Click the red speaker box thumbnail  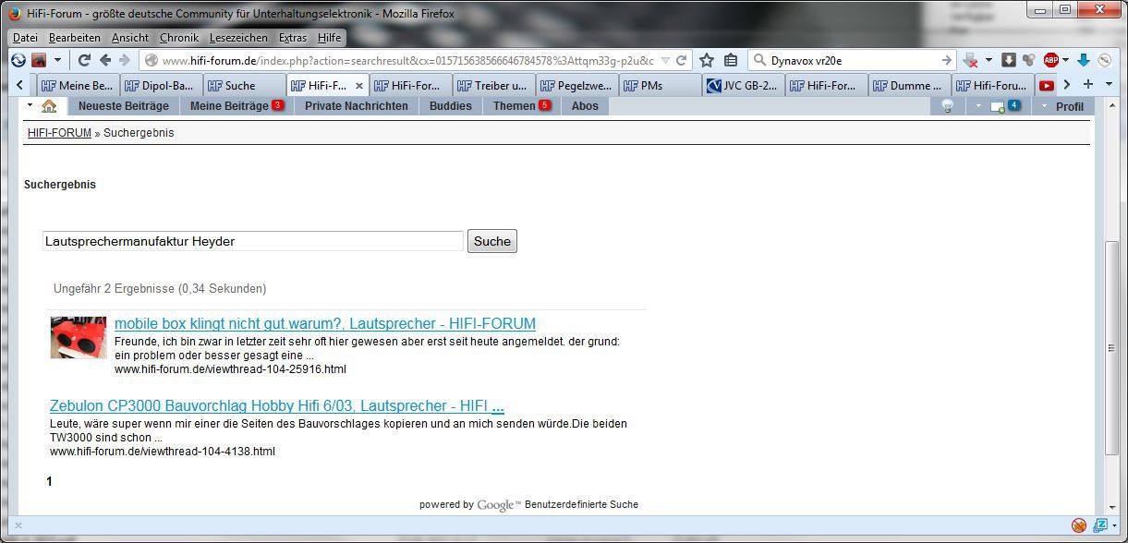click(x=79, y=337)
